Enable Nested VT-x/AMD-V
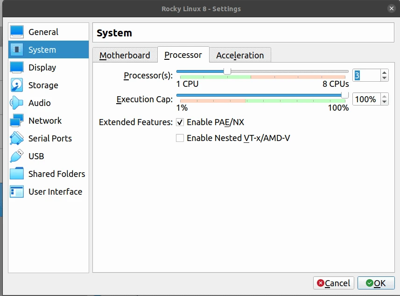The image size is (400, 296). click(x=180, y=138)
